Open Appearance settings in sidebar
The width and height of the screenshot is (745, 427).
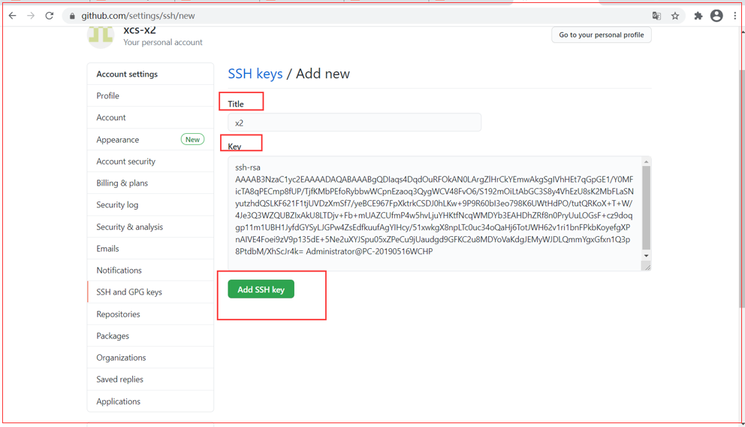(x=151, y=139)
